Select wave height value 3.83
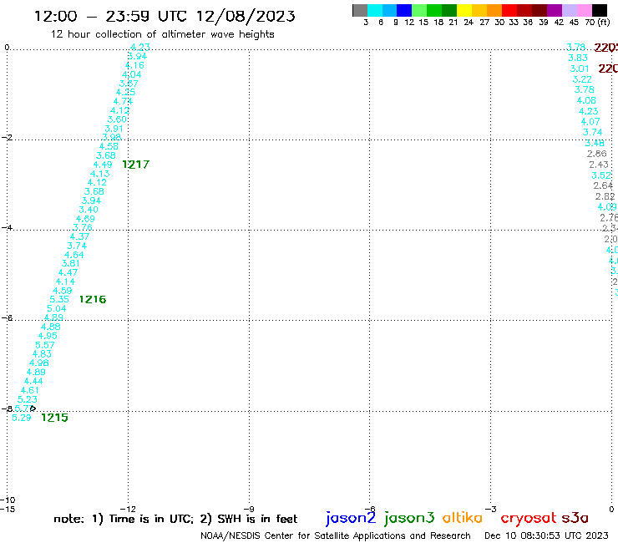Viewport: 618px width, 543px height. click(x=578, y=58)
